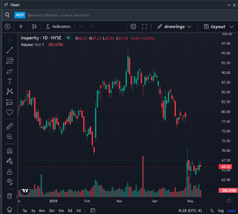Open the more options ellipsis menu
This screenshot has height=214, width=238.
[x=229, y=5]
